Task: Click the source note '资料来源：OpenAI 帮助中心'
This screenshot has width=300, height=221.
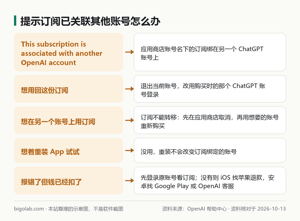Action: point(194,209)
